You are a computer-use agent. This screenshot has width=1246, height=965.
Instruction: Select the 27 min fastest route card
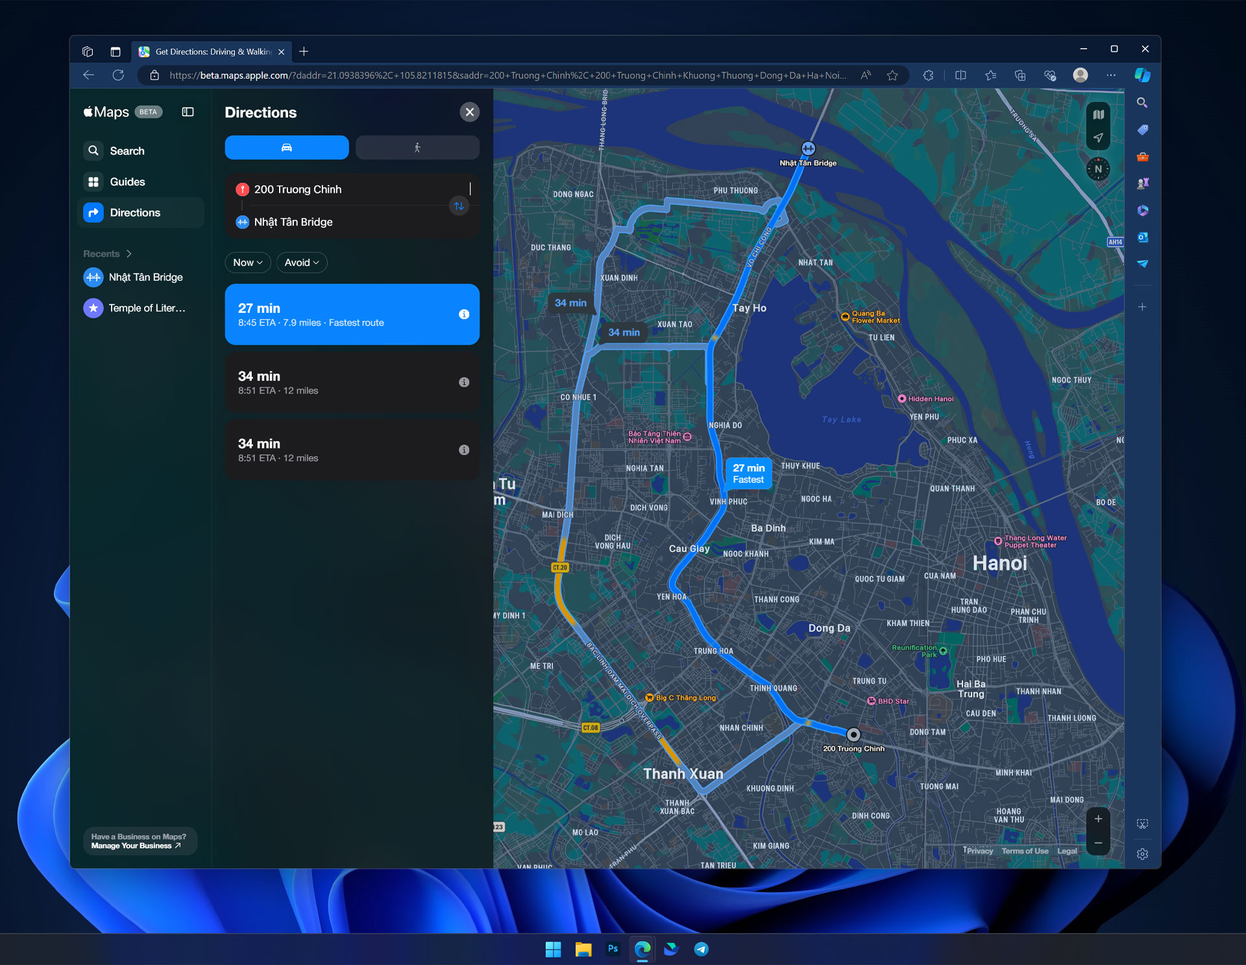352,314
